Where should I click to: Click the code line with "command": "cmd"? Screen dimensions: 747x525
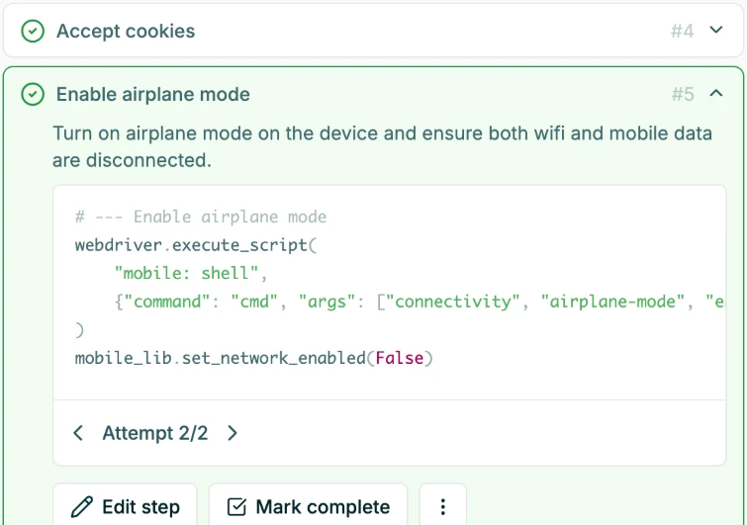(419, 302)
